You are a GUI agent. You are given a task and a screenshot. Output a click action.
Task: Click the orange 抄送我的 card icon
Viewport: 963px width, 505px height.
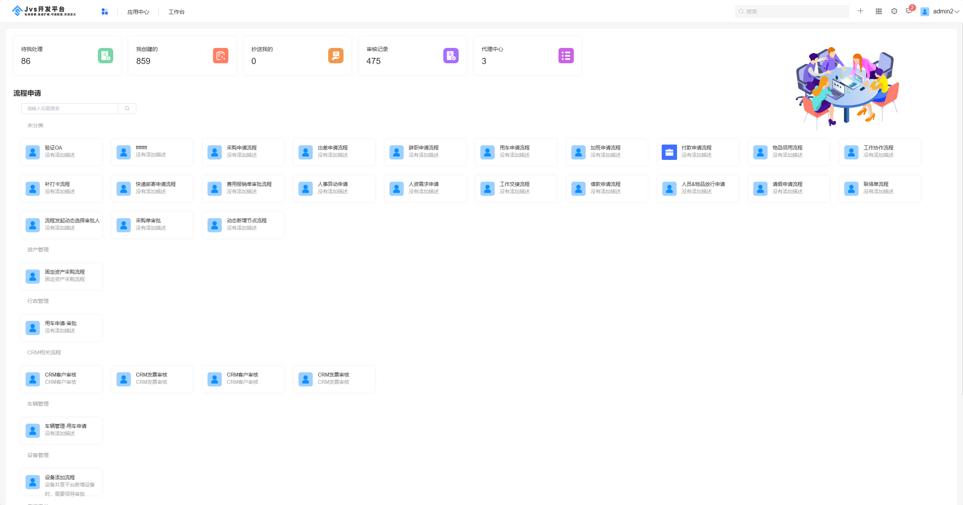[x=336, y=56]
